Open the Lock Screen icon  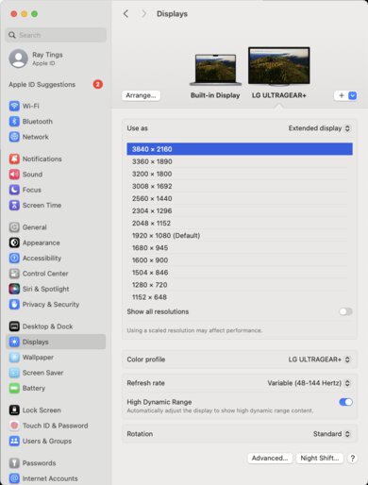click(x=14, y=410)
